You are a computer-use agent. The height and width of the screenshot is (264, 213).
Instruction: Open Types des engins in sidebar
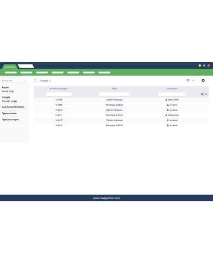tap(10, 119)
